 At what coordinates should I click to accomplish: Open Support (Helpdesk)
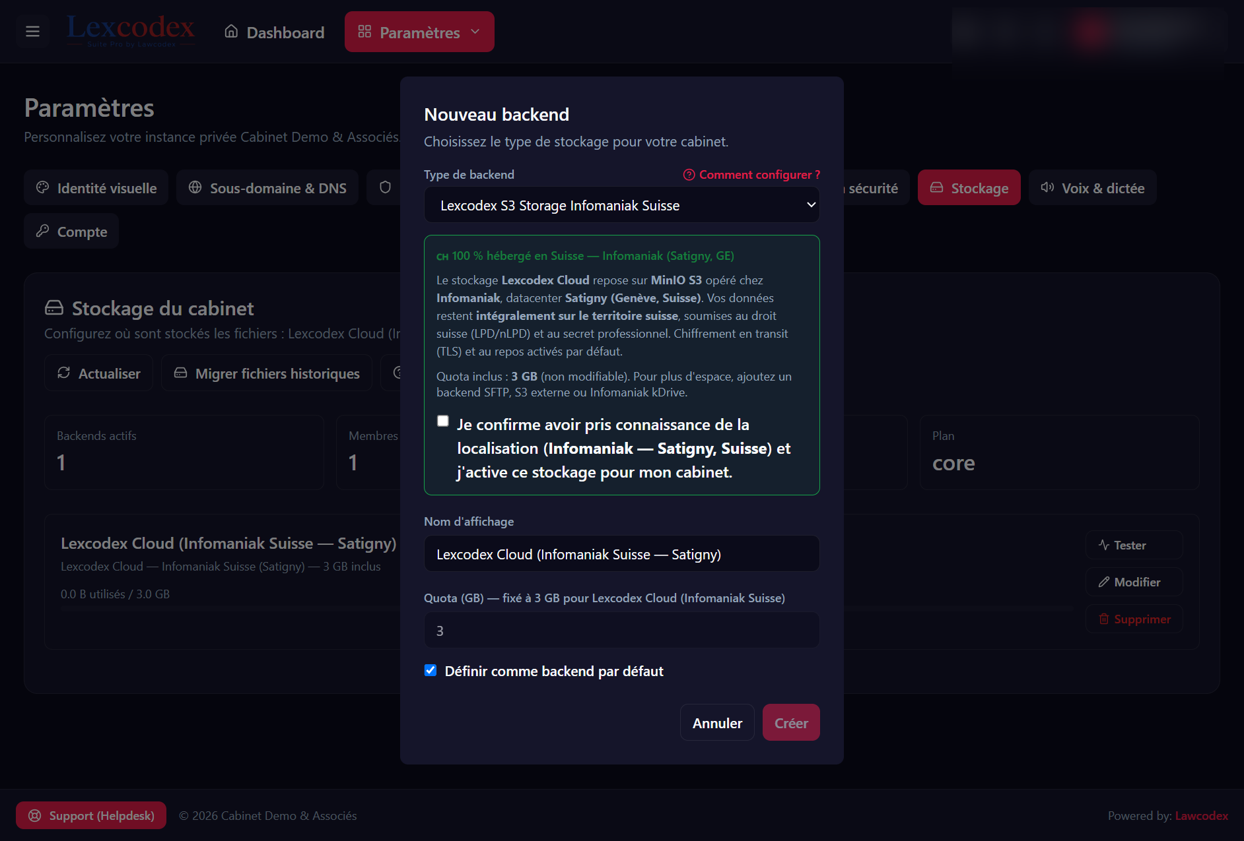(x=91, y=816)
